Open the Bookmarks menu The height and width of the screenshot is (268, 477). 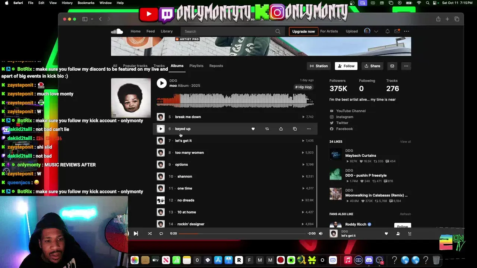[86, 3]
